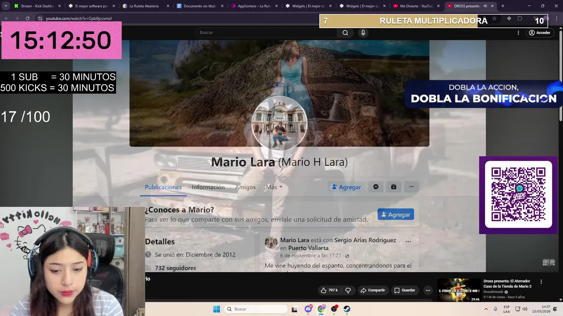This screenshot has width=563, height=316.
Task: Open the volume tray icon
Action: click(x=525, y=309)
